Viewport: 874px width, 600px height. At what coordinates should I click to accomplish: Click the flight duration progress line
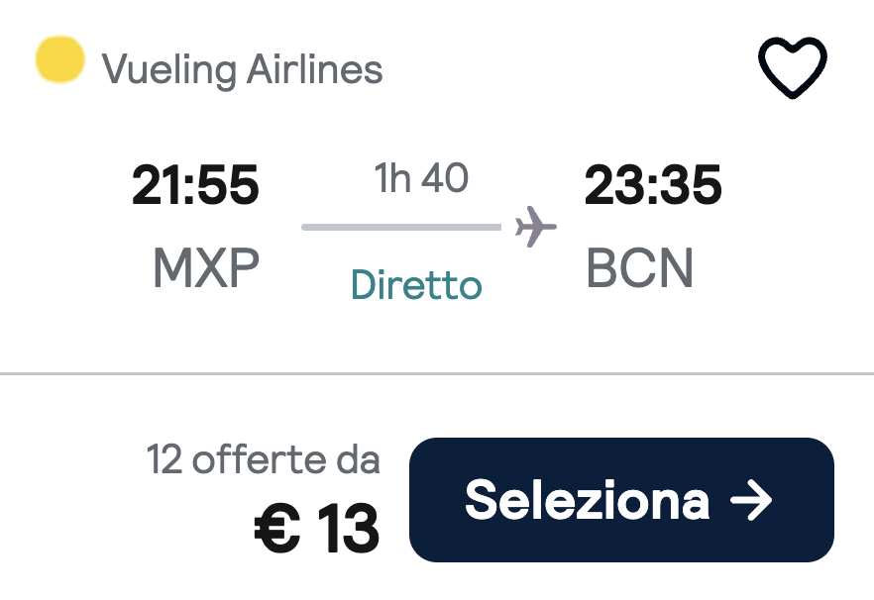[x=399, y=229]
